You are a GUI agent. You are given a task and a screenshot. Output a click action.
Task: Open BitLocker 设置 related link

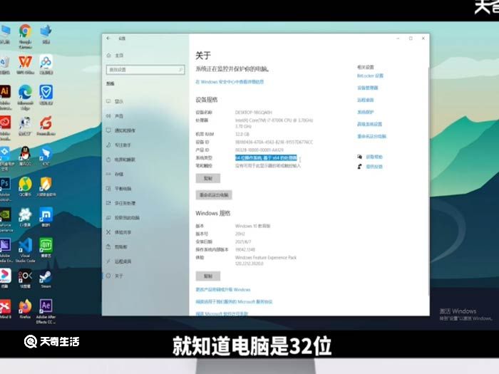(370, 76)
